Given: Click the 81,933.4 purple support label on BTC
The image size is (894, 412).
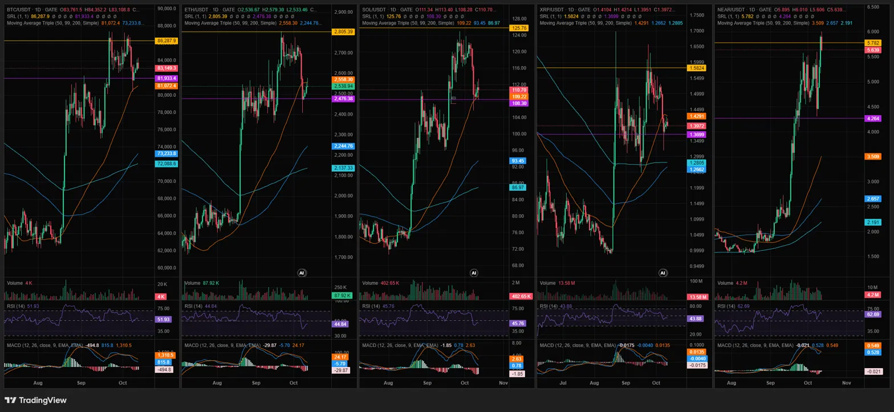Looking at the screenshot, I should pyautogui.click(x=166, y=78).
